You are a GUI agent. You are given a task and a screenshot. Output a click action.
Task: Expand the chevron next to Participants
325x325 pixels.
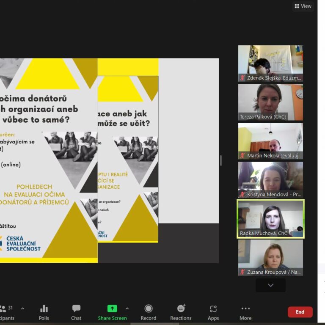click(22, 308)
